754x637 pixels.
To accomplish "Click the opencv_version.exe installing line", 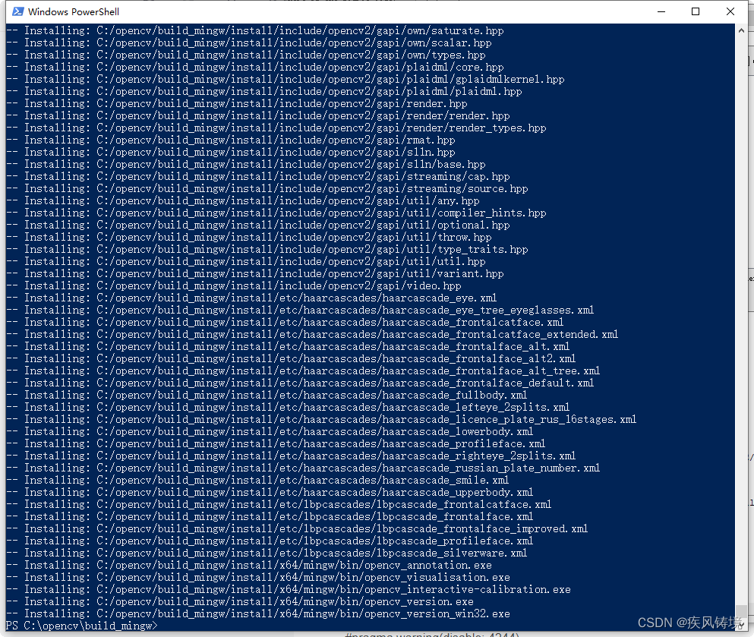I will click(240, 601).
